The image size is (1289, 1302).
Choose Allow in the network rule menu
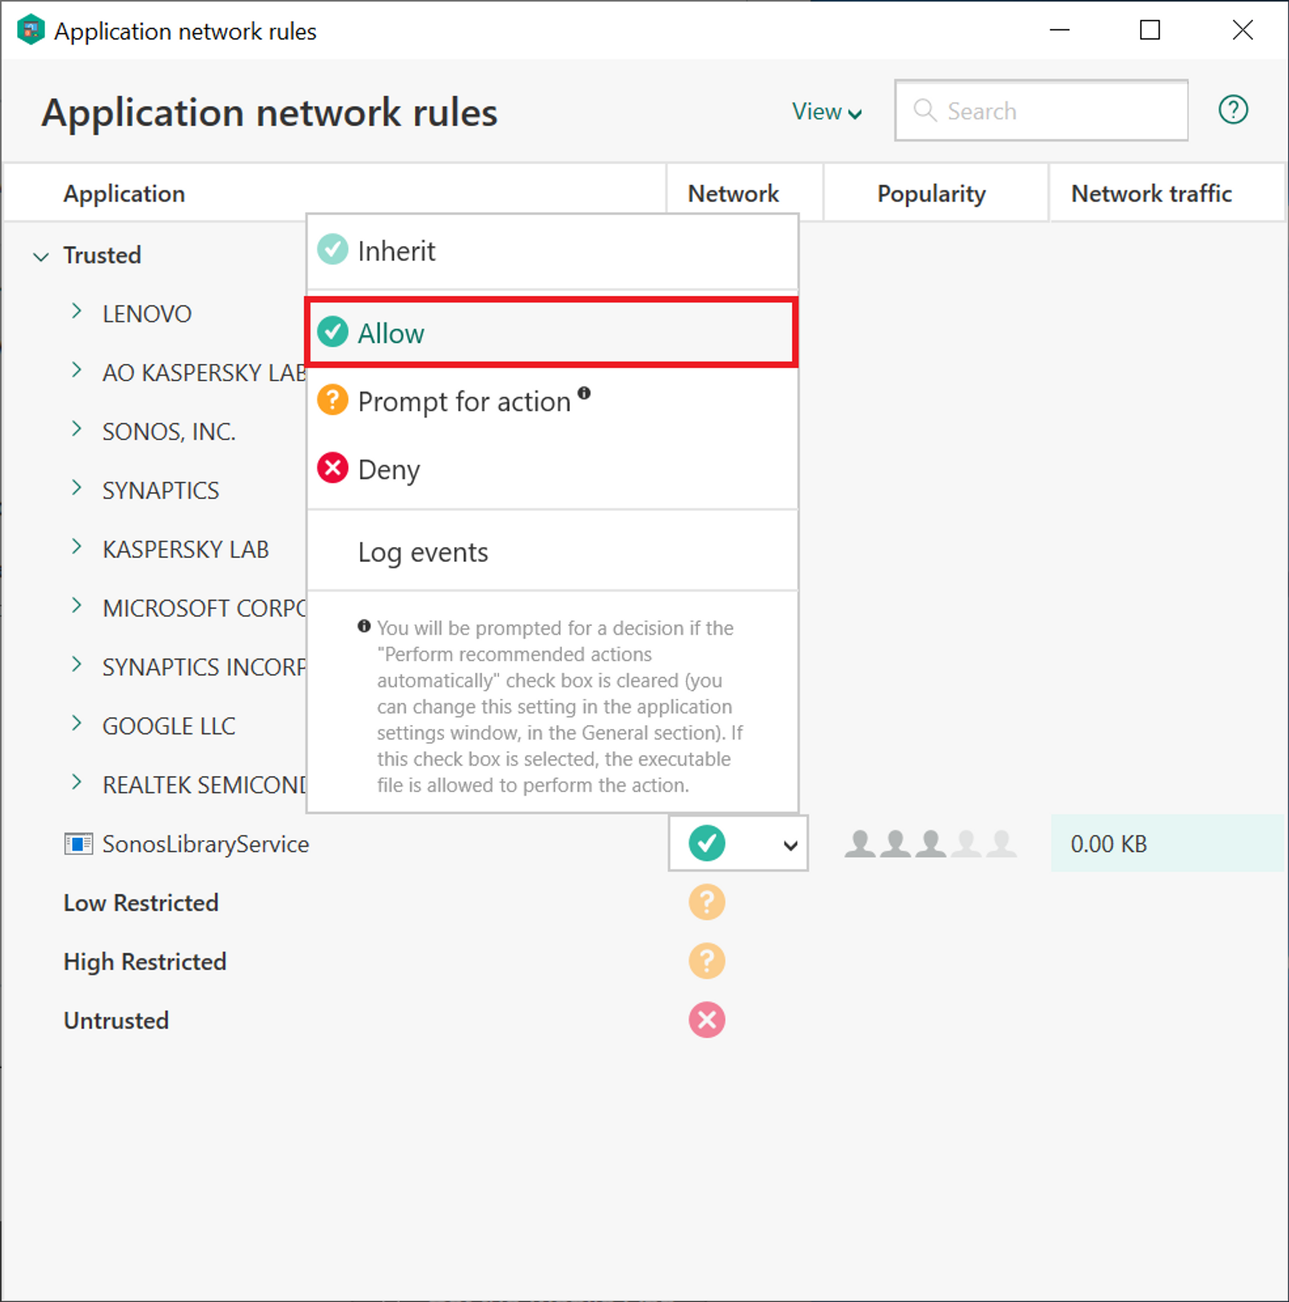pos(391,334)
